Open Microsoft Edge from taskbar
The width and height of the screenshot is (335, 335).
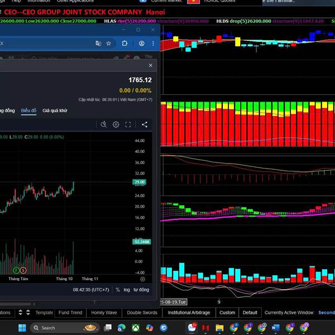[x=122, y=328]
